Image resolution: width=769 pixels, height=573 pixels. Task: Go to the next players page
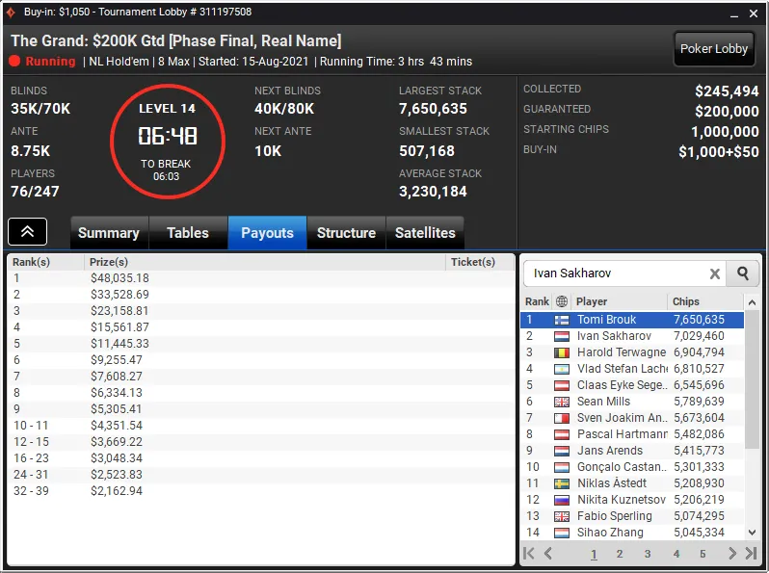732,554
